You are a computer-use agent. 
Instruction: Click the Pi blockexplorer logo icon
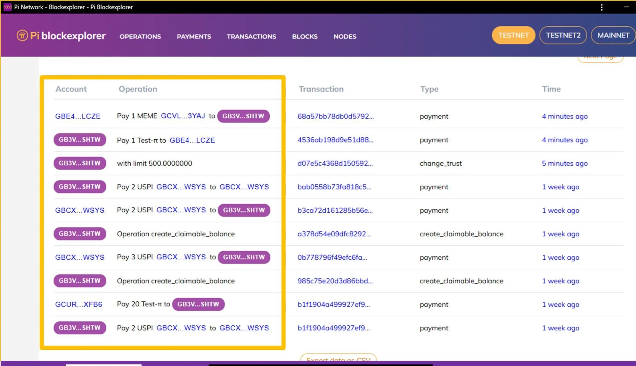coord(22,36)
